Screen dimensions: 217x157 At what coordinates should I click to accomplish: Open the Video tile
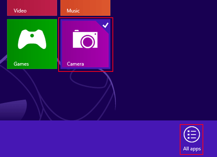tap(32, 8)
